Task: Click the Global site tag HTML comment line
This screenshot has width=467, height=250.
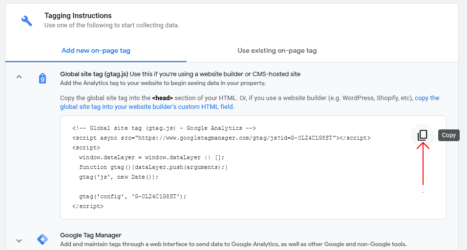Action: coord(164,128)
